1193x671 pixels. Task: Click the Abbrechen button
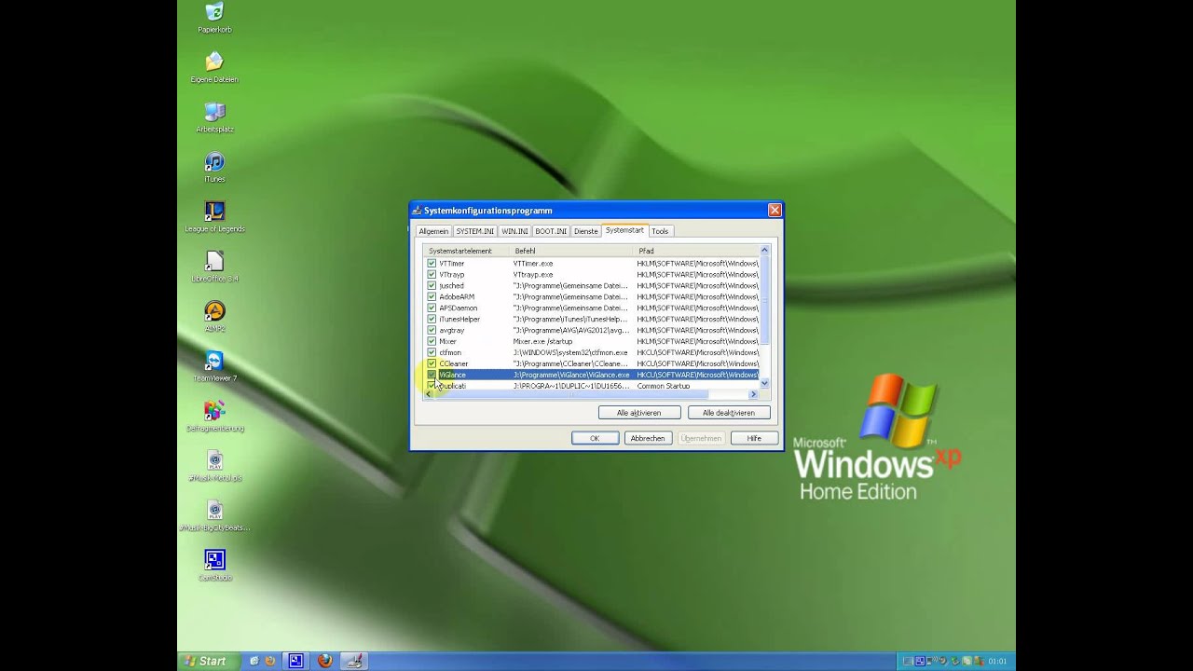[648, 438]
